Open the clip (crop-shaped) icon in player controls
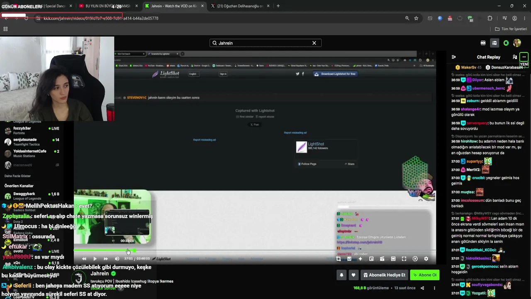This screenshot has width=531, height=299. (x=339, y=259)
